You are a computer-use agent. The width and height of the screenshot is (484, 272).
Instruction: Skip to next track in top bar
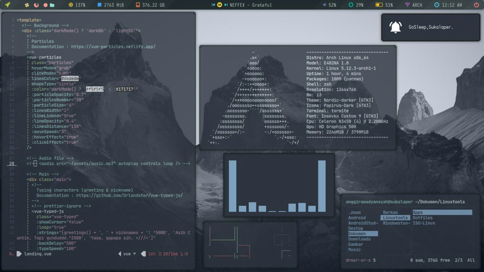226,5
